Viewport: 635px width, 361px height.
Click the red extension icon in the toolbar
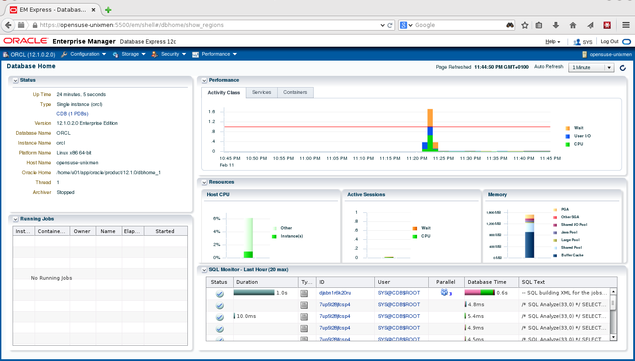pyautogui.click(x=607, y=25)
